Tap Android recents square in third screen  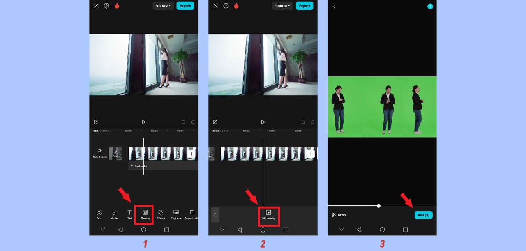pos(405,230)
